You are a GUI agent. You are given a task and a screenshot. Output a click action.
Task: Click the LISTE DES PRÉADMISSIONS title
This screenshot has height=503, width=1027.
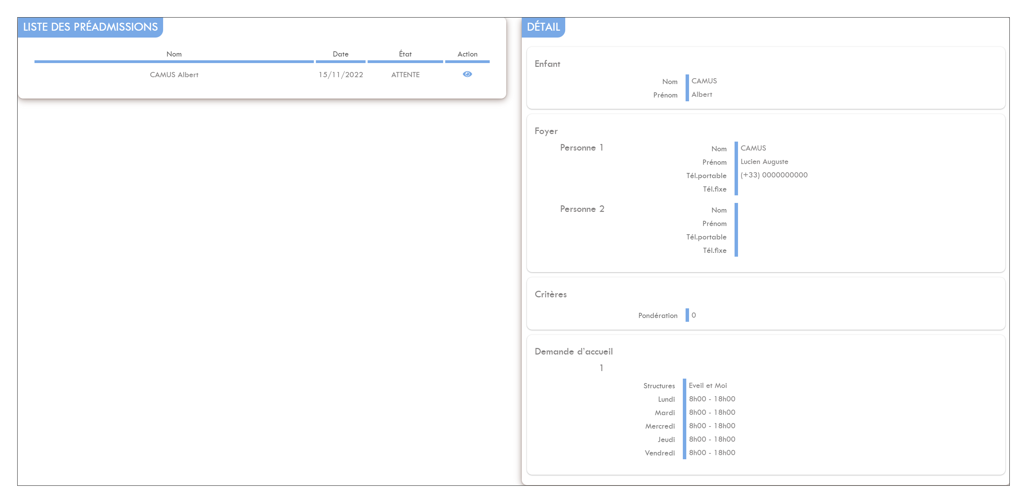click(x=90, y=27)
